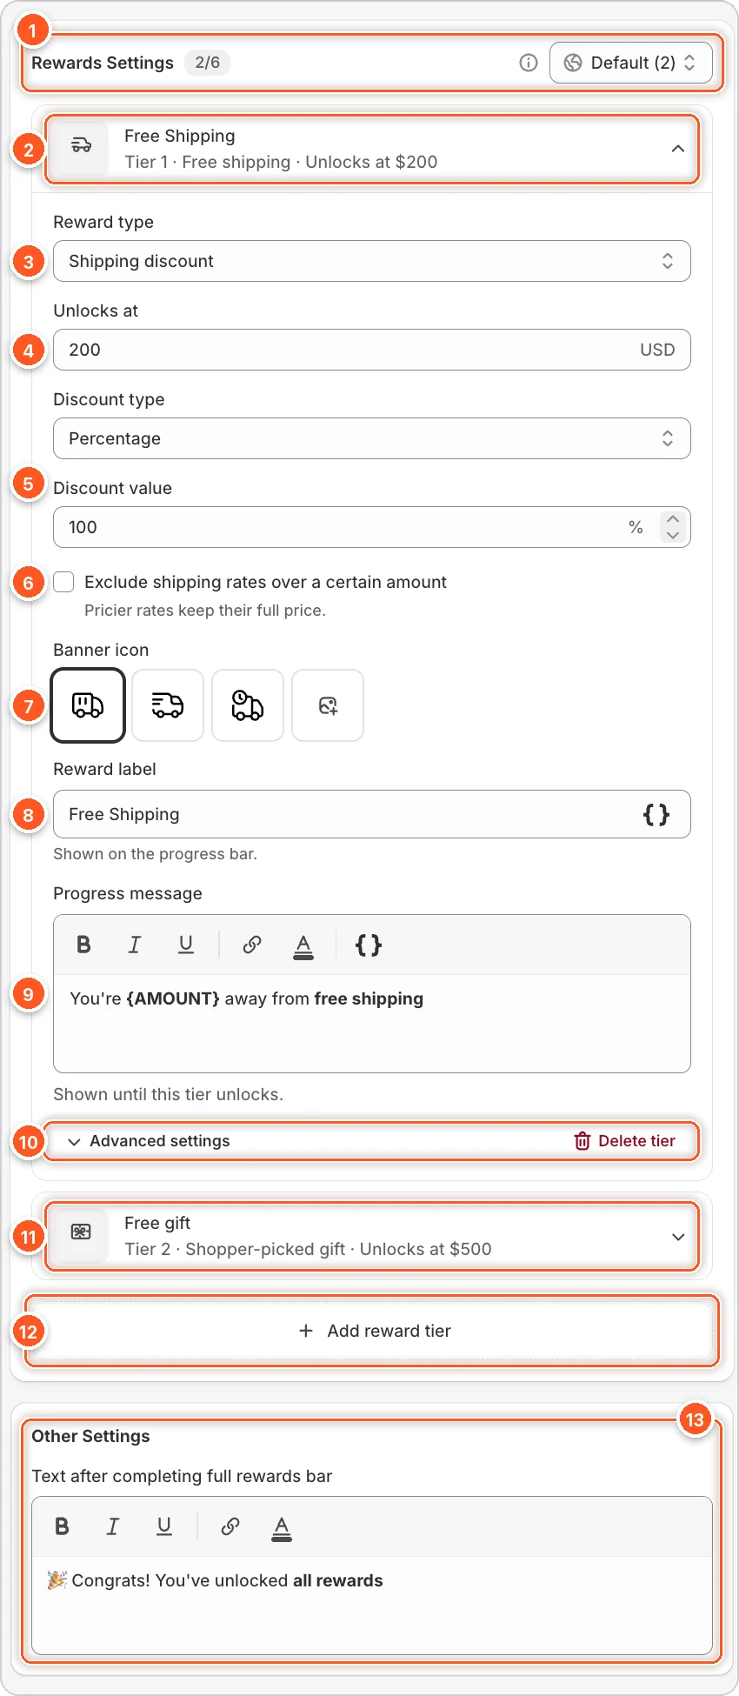Screen dimensions: 739x1696
Task: Click Add reward tier
Action: 372,1331
